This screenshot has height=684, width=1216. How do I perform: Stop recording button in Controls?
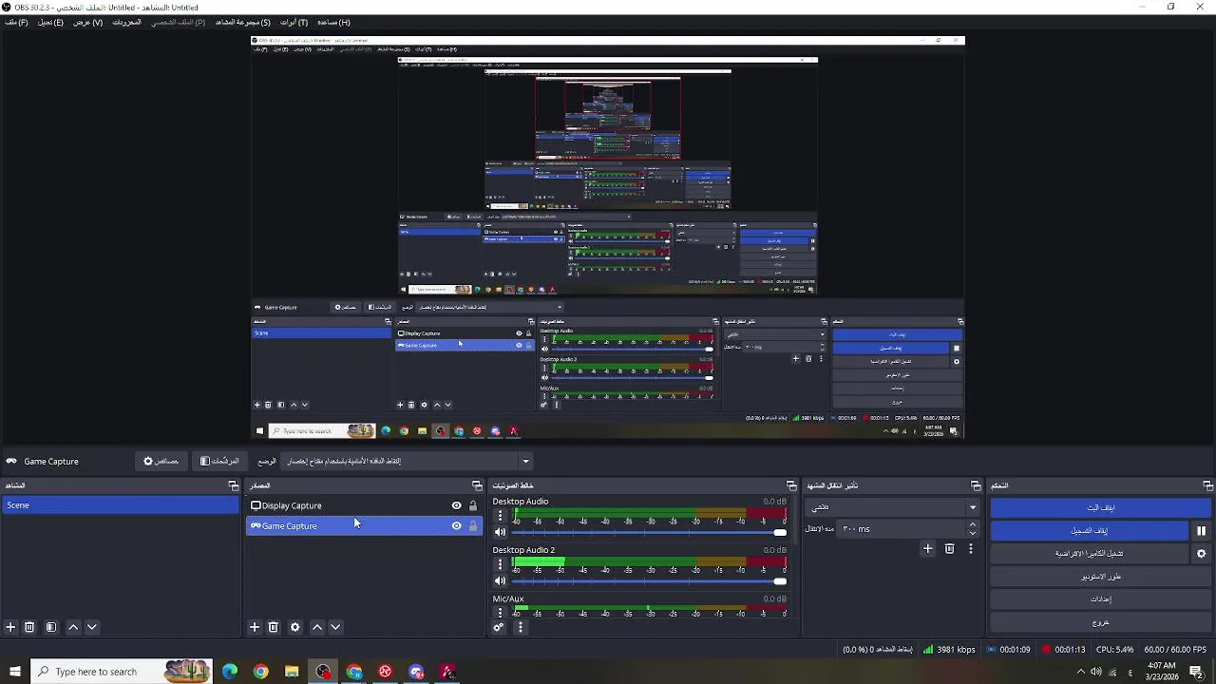pos(1089,531)
